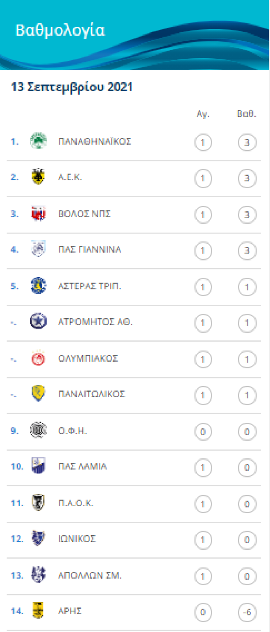270x632 pixels.
Task: Click the Olympiakos team badge
Action: (x=38, y=358)
